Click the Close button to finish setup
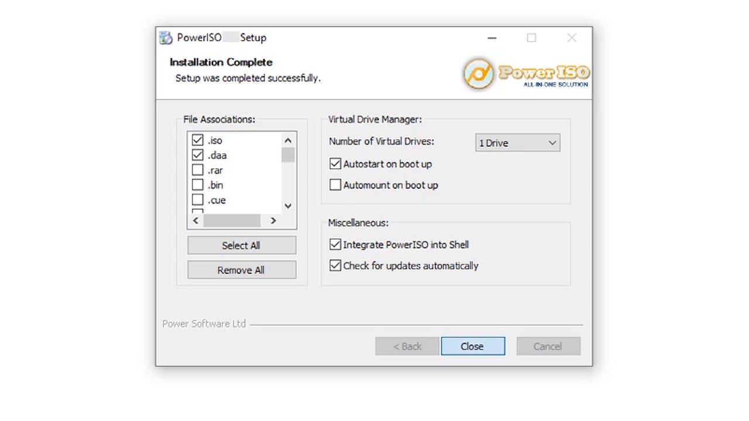 (x=473, y=346)
